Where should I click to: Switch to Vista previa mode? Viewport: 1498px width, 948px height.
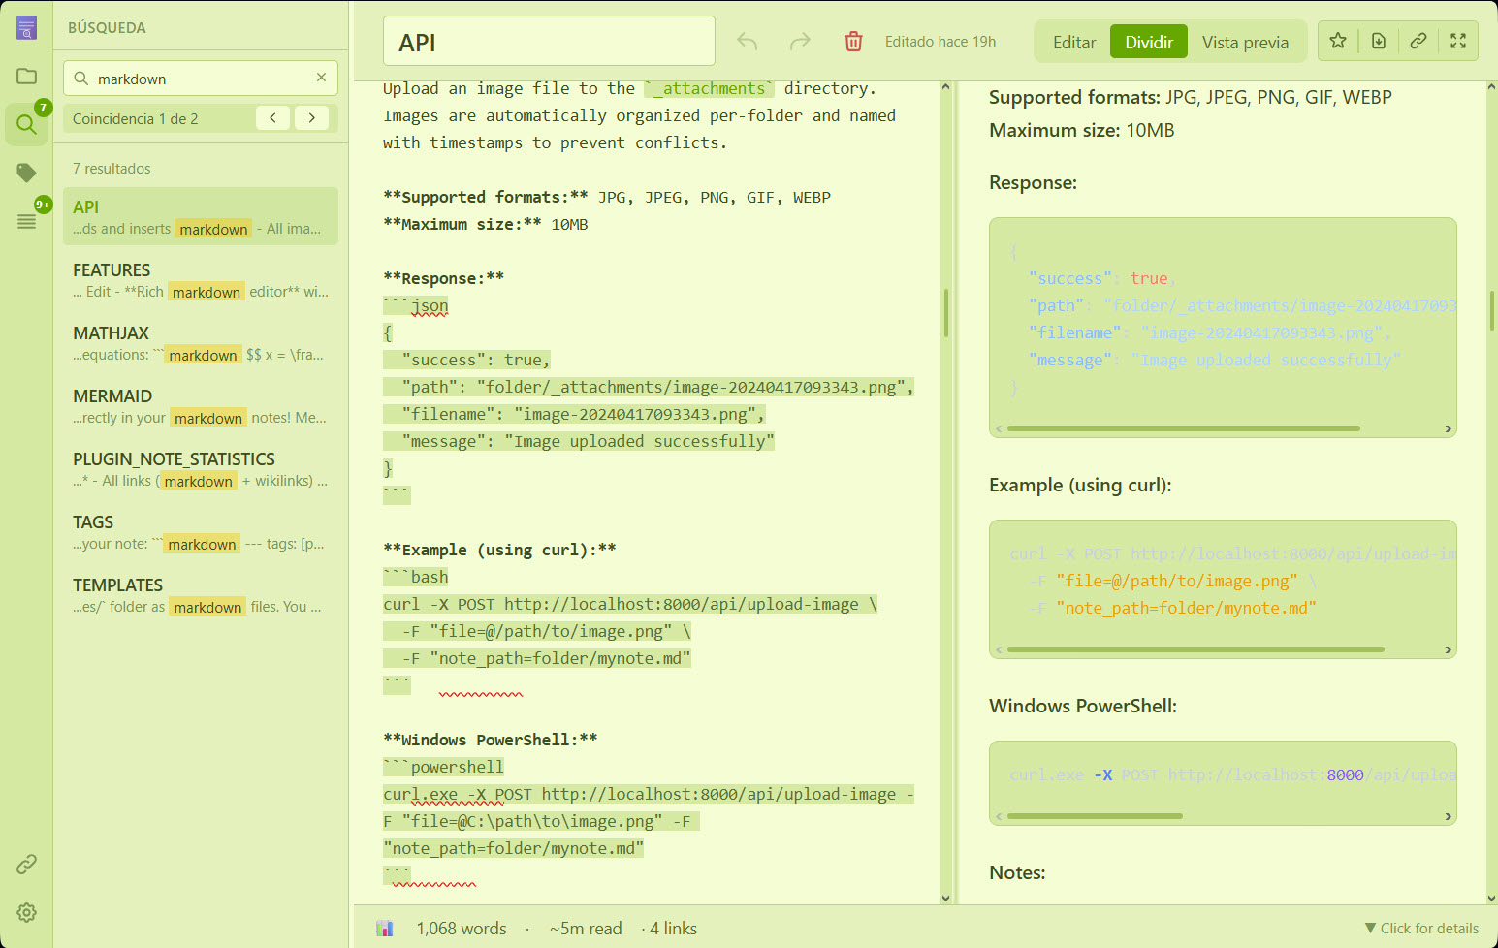click(x=1245, y=42)
